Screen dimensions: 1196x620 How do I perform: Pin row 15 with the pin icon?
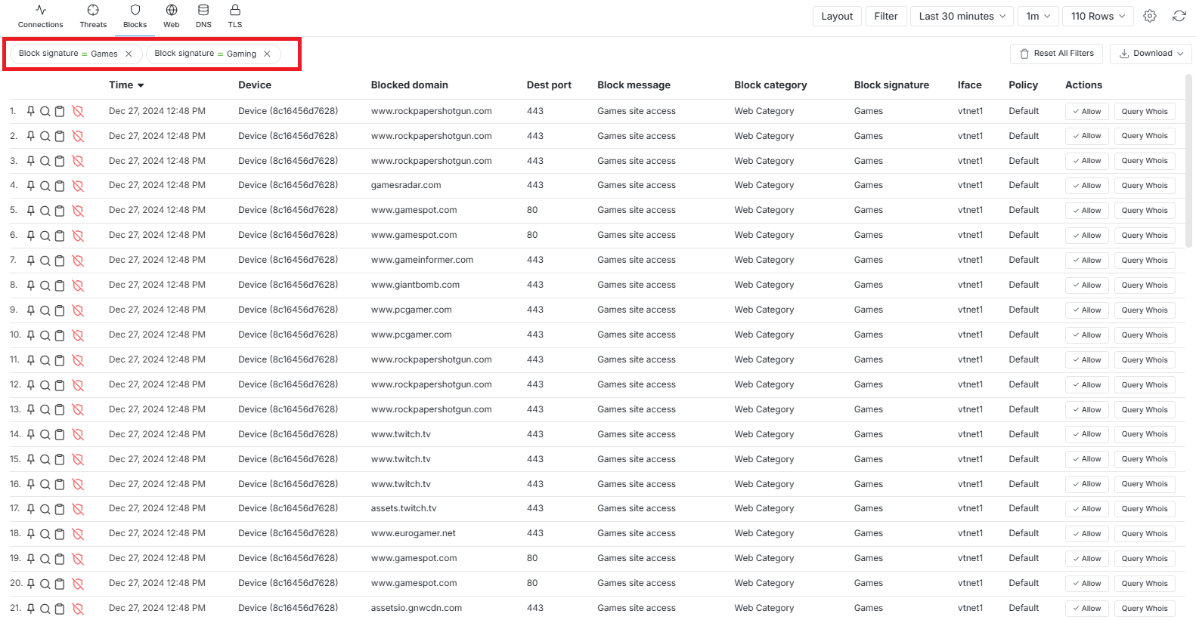tap(31, 459)
